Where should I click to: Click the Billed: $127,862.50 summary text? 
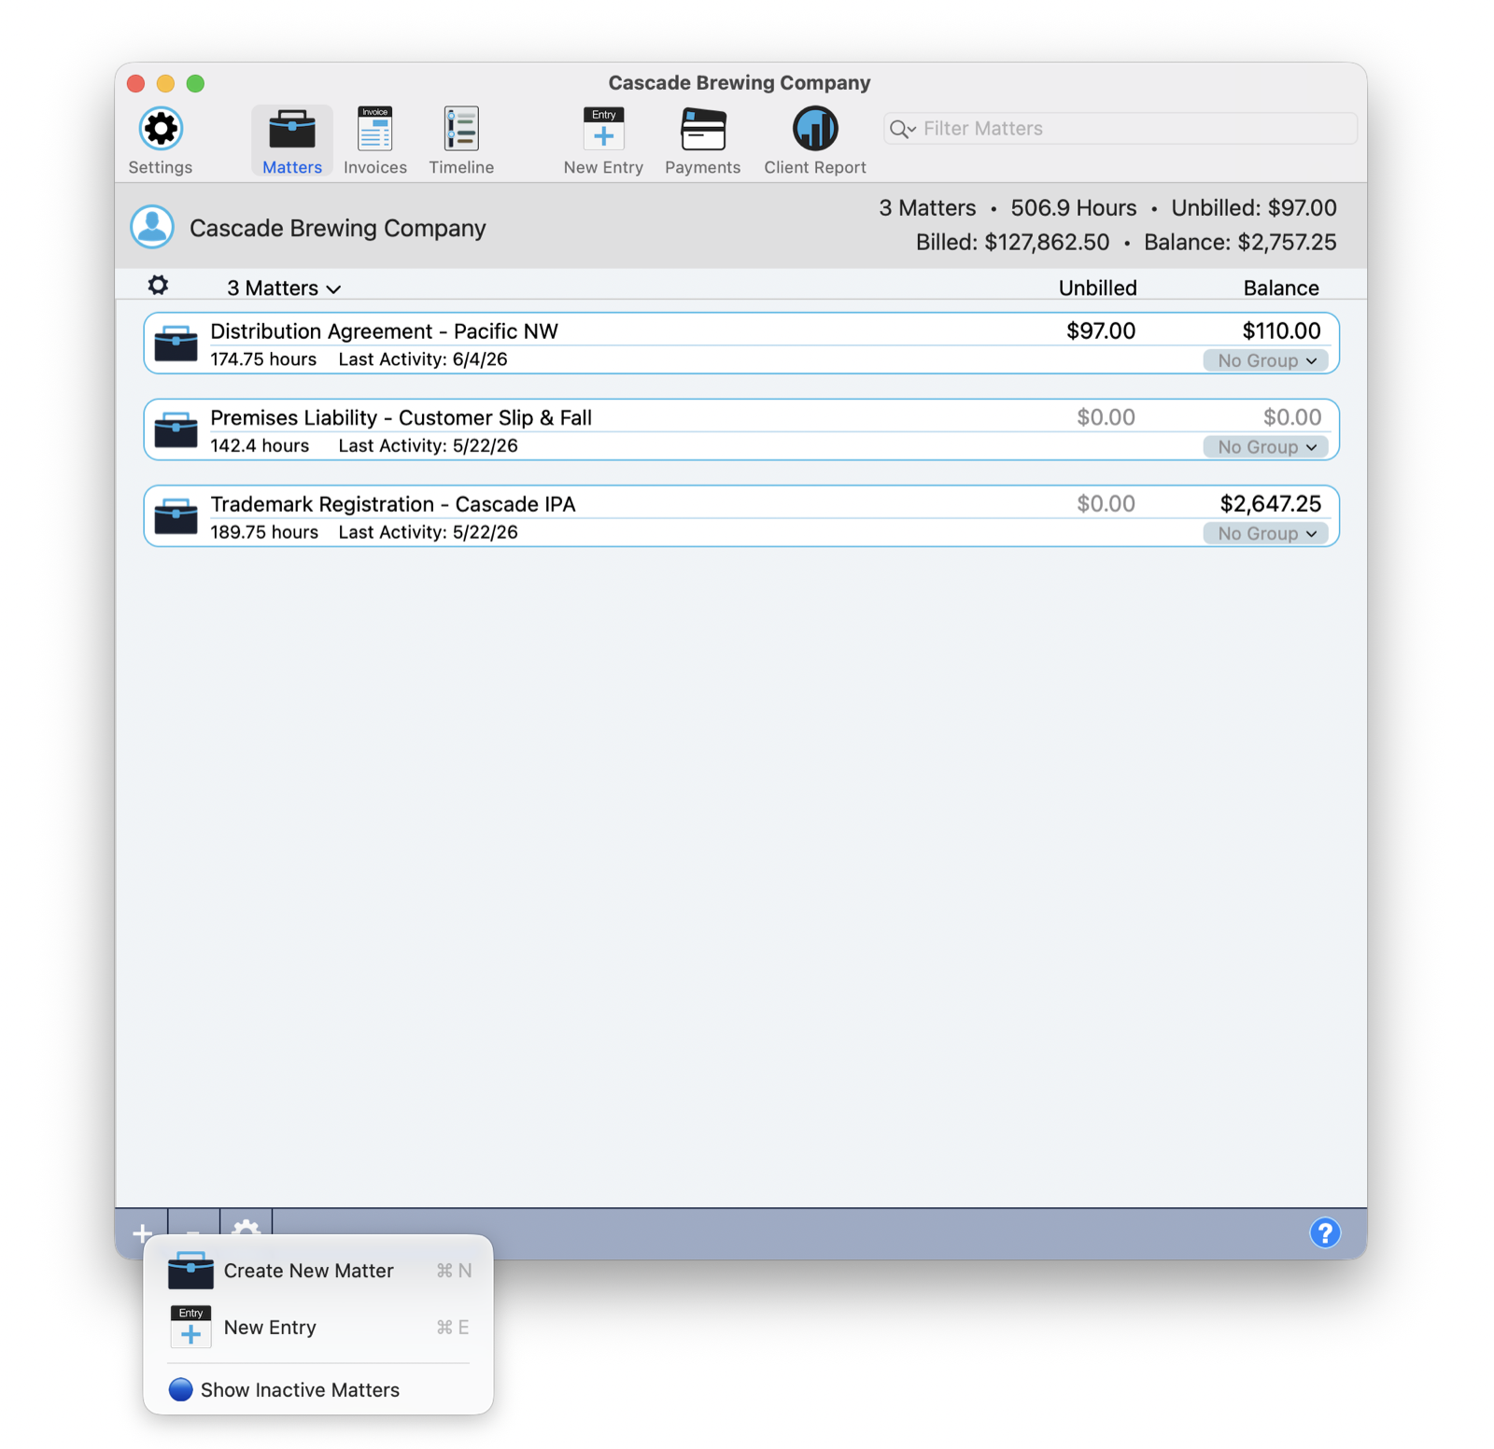click(x=1012, y=243)
